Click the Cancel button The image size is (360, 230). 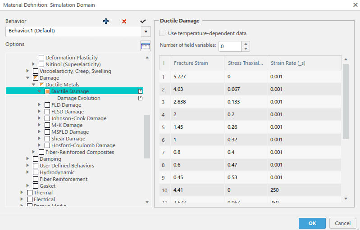tap(342, 223)
